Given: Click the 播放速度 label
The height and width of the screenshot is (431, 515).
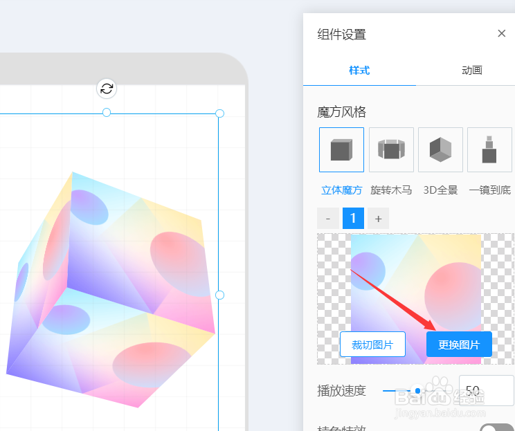Looking at the screenshot, I should point(341,391).
